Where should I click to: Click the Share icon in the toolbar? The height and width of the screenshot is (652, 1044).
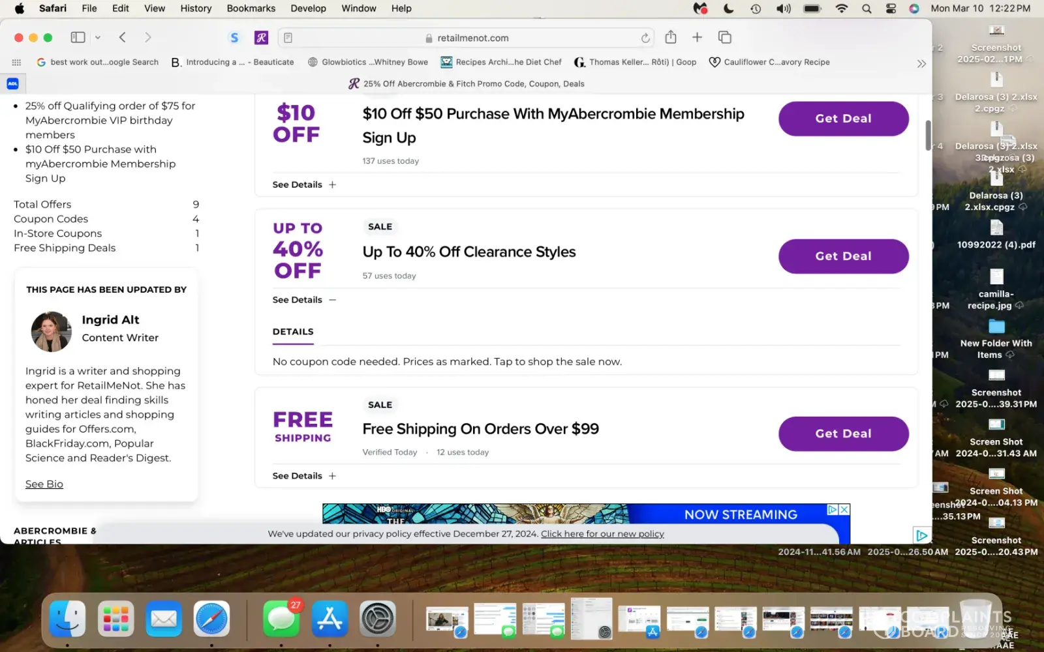pyautogui.click(x=671, y=37)
